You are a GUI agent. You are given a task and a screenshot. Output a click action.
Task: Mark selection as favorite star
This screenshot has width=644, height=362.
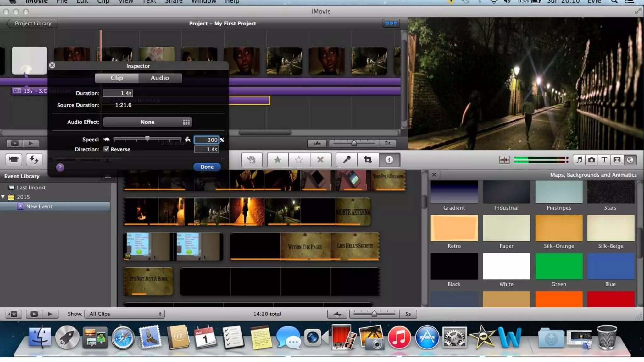(x=278, y=160)
